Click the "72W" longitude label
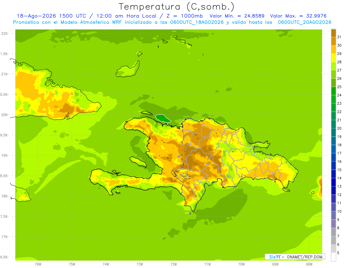This screenshot has width=347, height=268. [x=173, y=264]
